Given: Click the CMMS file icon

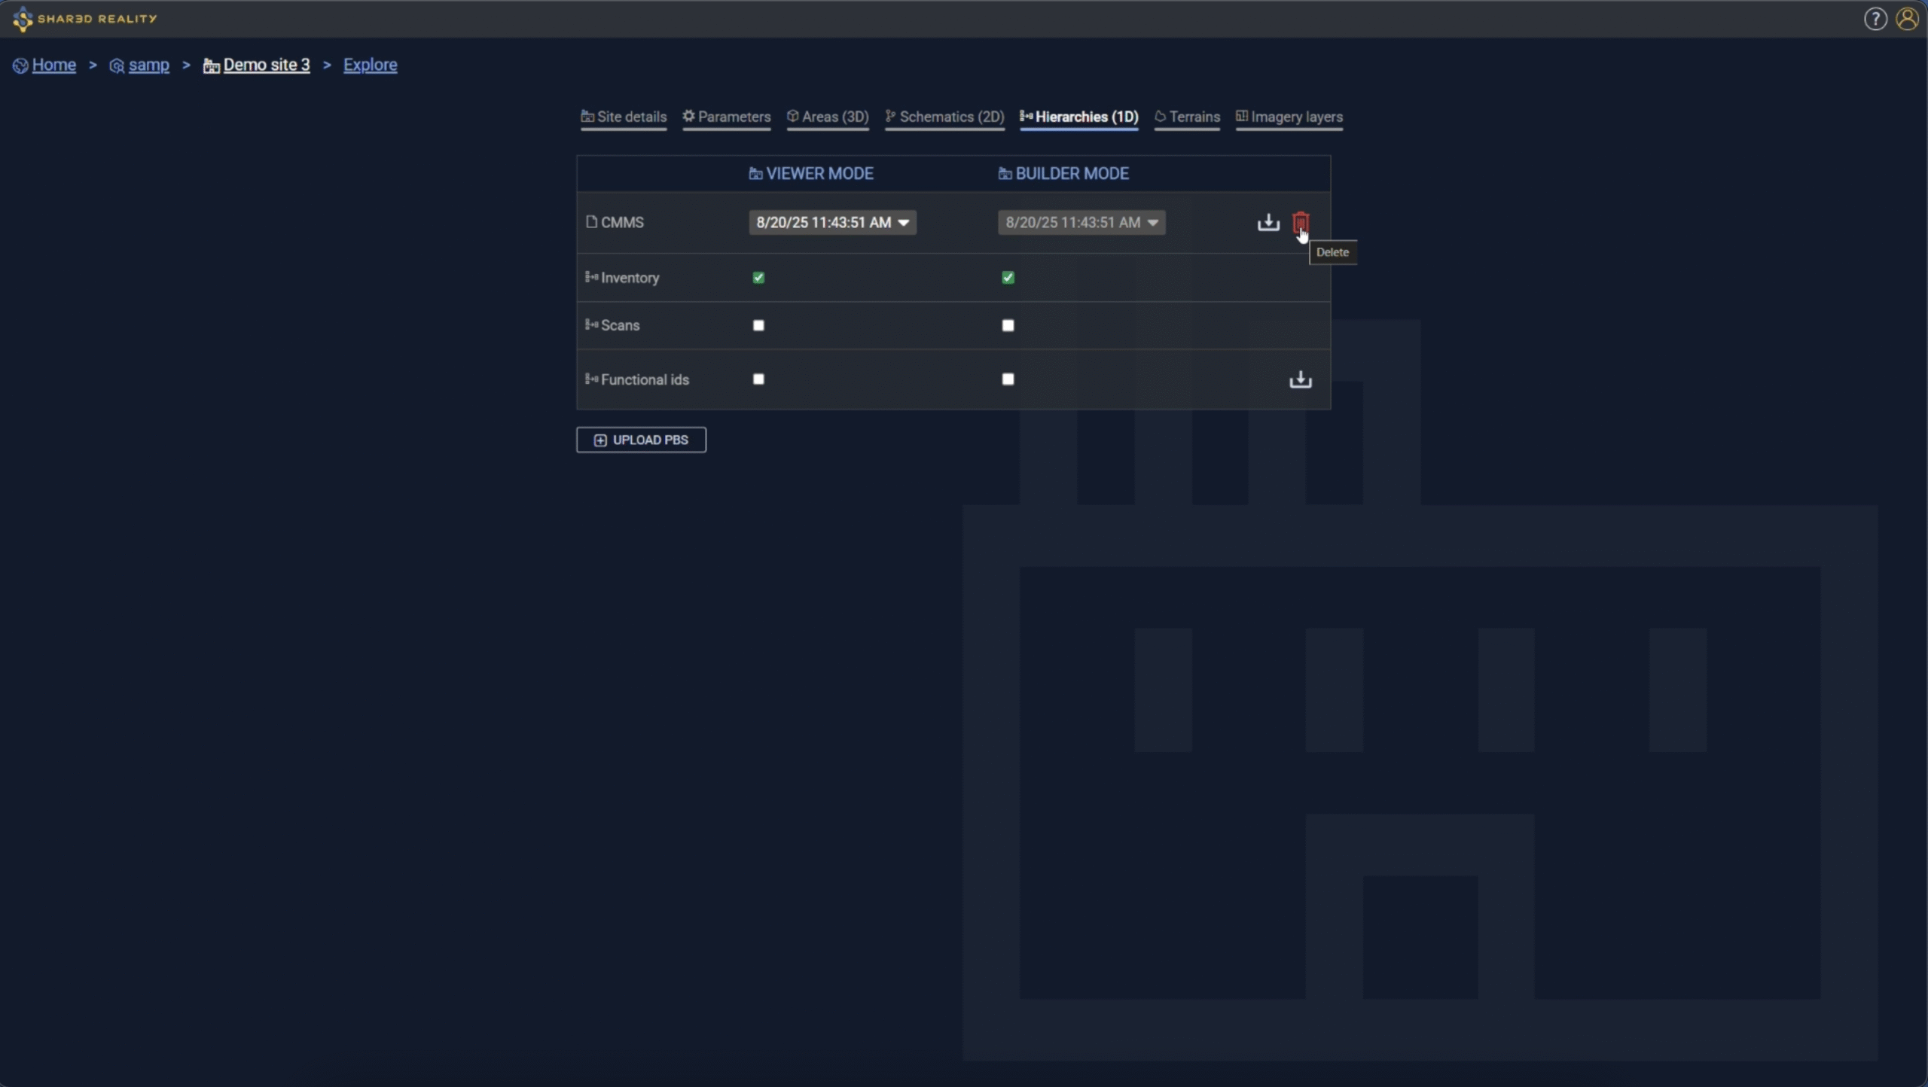Looking at the screenshot, I should tap(591, 222).
